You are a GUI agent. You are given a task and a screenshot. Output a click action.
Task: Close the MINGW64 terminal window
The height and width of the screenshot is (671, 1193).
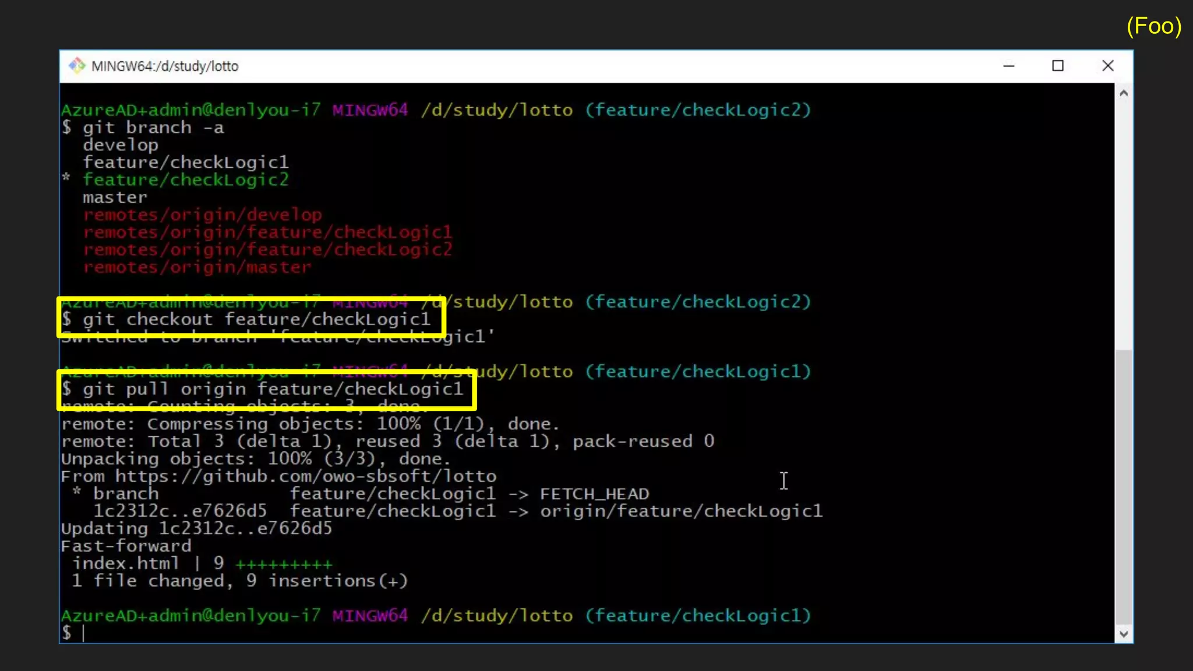(1107, 66)
